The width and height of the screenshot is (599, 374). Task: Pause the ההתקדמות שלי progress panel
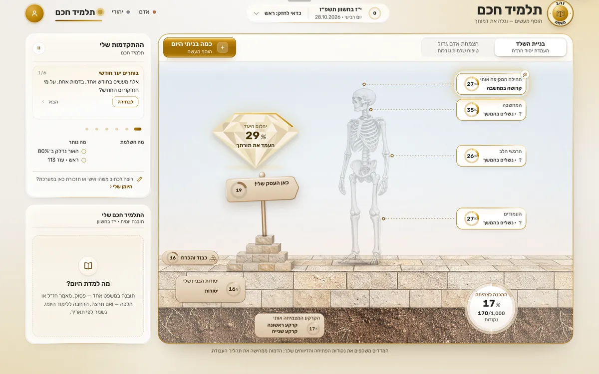[x=38, y=48]
